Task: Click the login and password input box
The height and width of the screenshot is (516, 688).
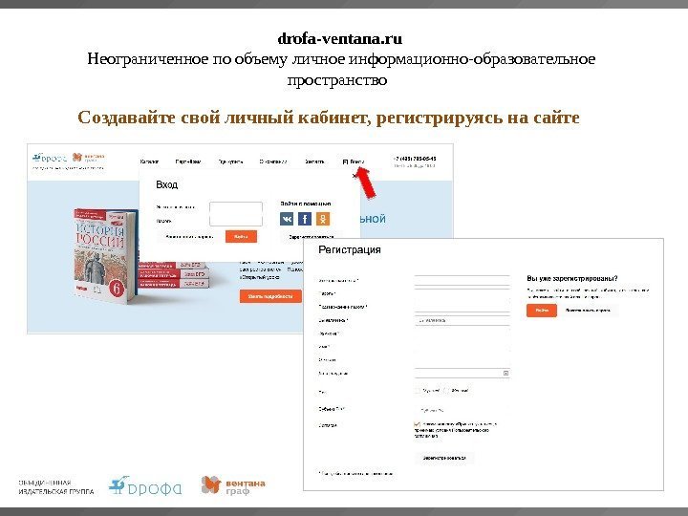Action: [x=236, y=214]
